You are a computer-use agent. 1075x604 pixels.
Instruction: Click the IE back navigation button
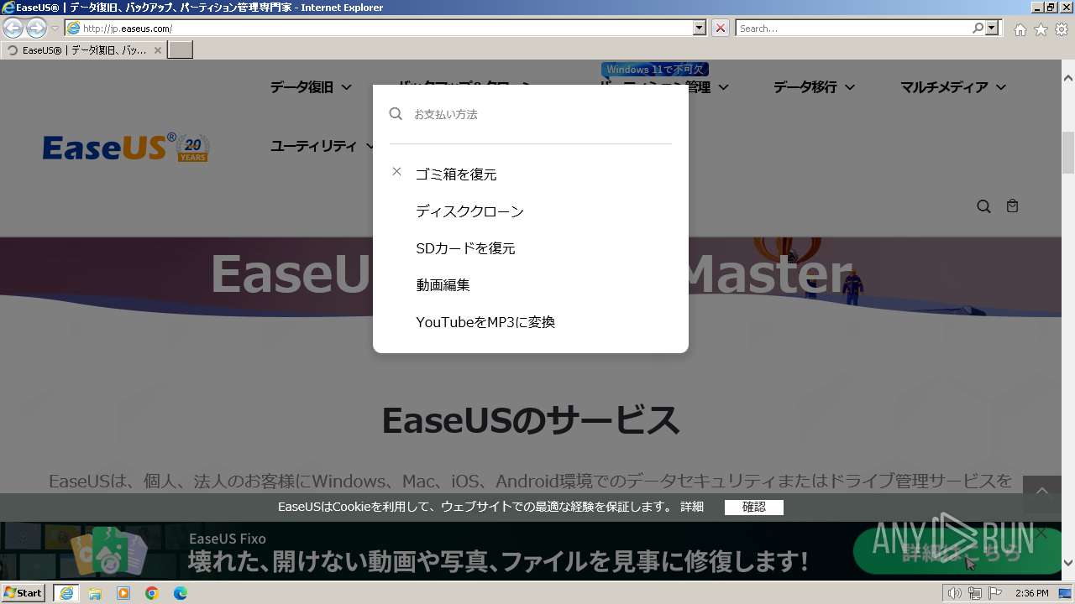13,29
